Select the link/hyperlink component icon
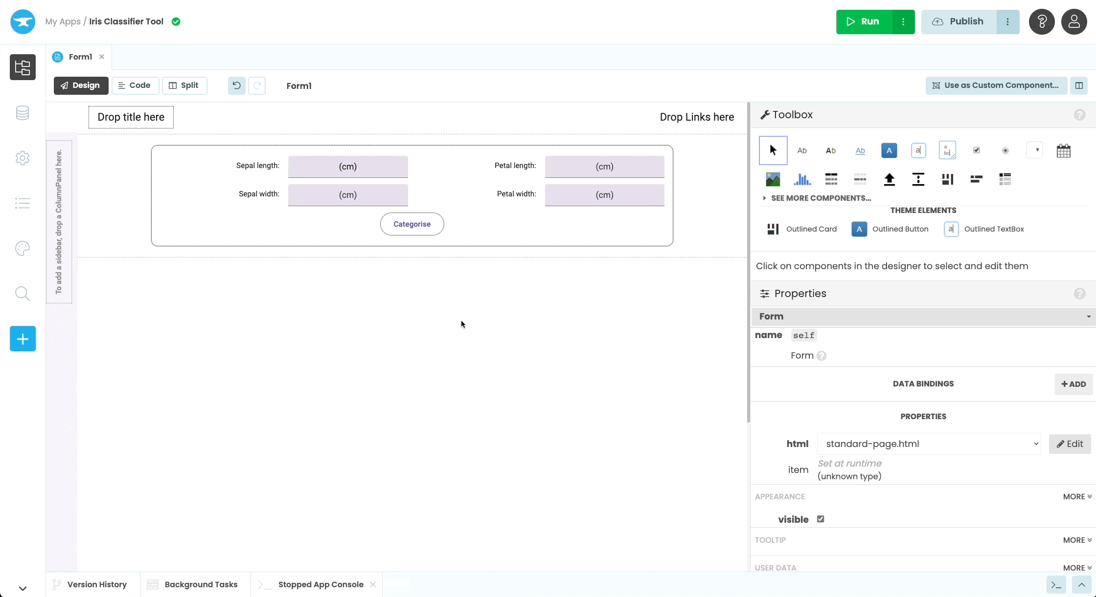The image size is (1096, 597). [860, 150]
